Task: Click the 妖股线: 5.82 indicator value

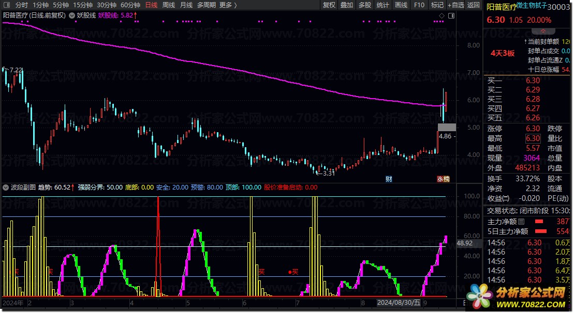Action: 115,15
